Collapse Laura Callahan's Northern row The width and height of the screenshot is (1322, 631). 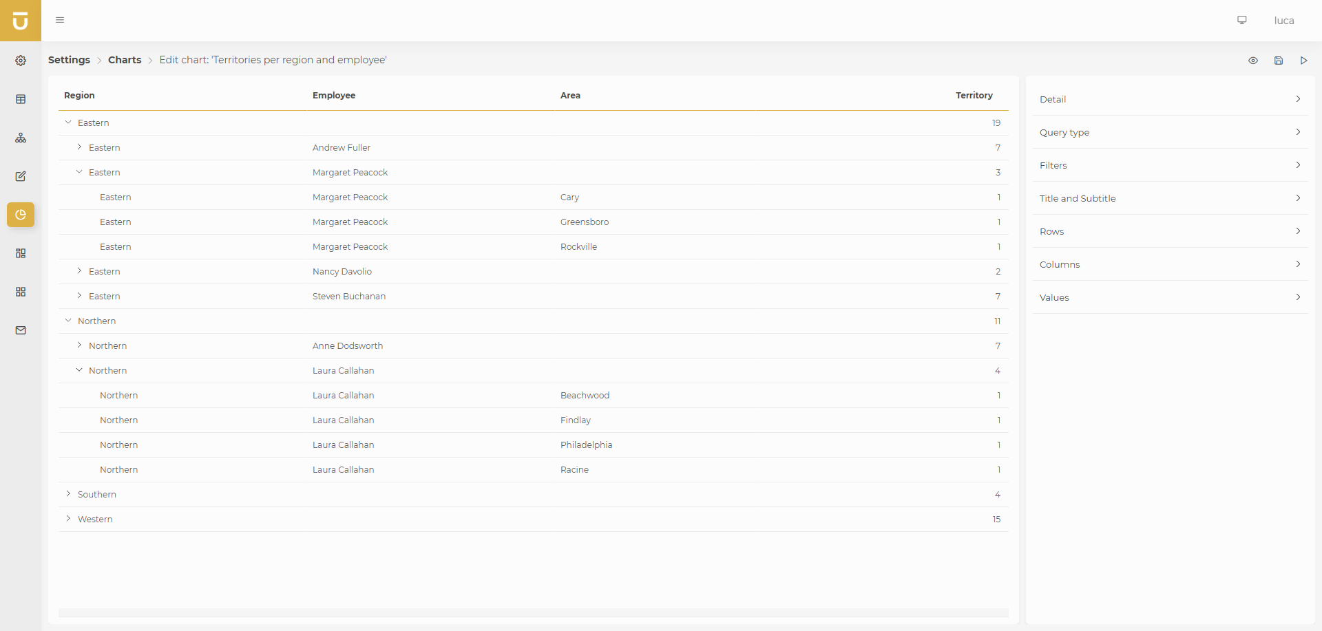pyautogui.click(x=79, y=370)
